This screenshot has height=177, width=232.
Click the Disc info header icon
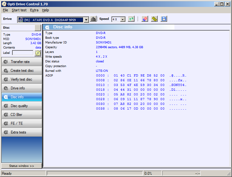[x=47, y=27]
